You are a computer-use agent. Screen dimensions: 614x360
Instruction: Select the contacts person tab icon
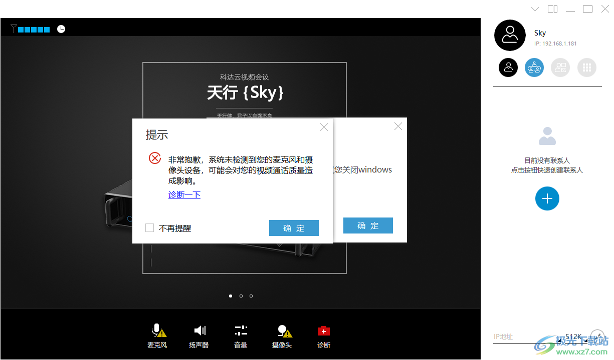(x=508, y=67)
